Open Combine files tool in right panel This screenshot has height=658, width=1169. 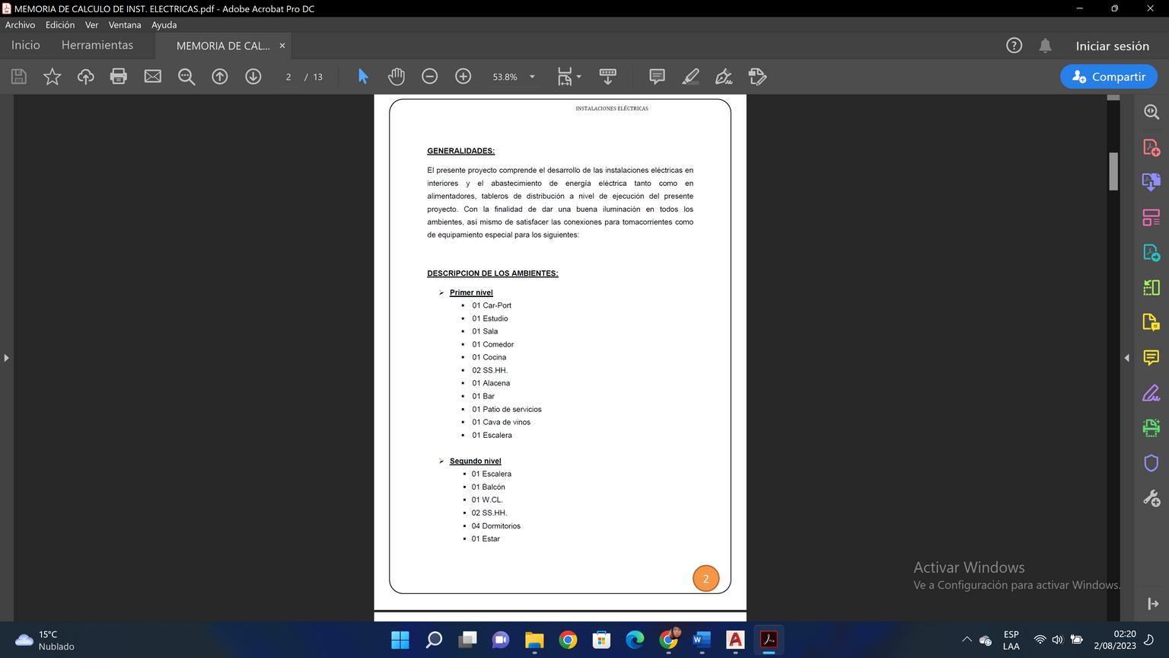1151,181
